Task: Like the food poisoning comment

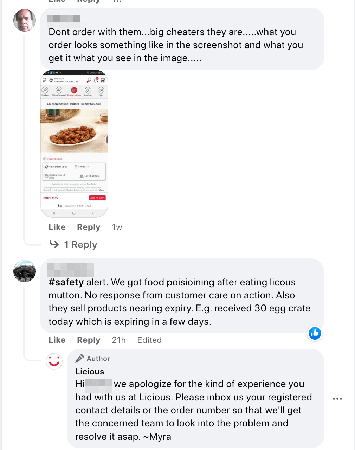Action: click(x=57, y=340)
